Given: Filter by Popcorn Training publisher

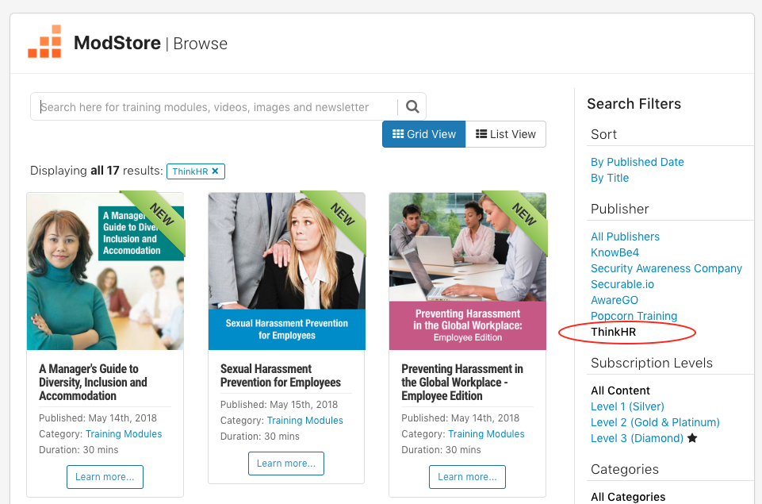Looking at the screenshot, I should [x=634, y=316].
